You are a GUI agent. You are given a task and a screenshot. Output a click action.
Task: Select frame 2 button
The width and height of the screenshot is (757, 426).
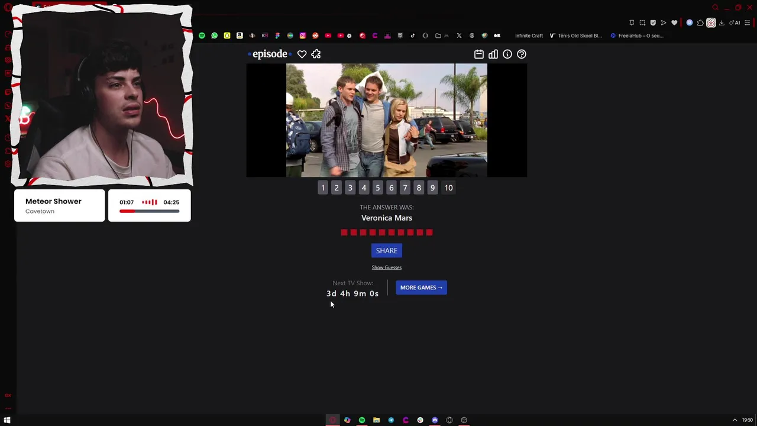pos(337,188)
